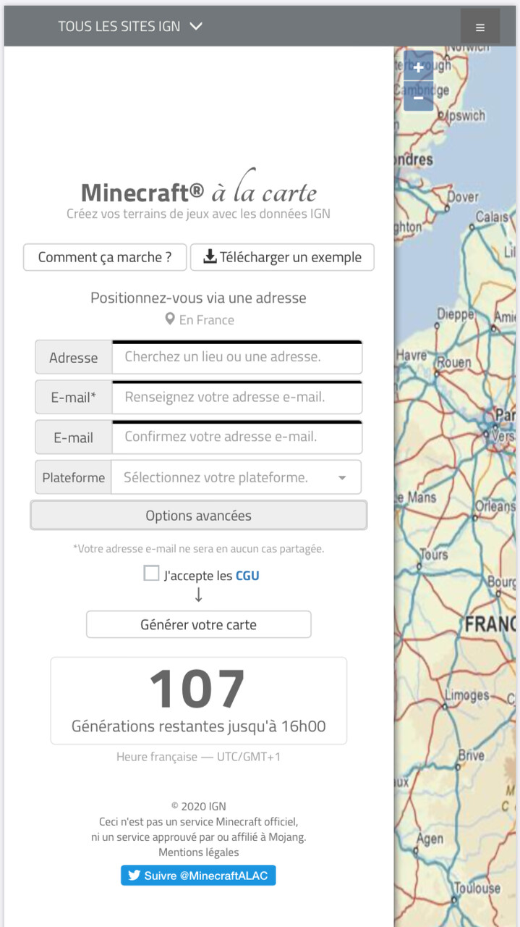
Task: Click the location pin icon
Action: [x=170, y=319]
